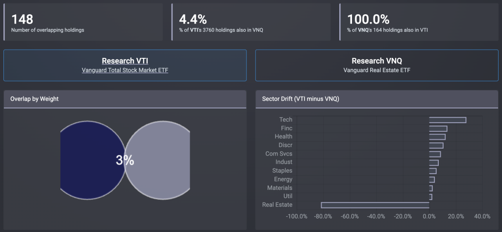Click the Com Svcs sector bar
The width and height of the screenshot is (502, 232).
(434, 154)
